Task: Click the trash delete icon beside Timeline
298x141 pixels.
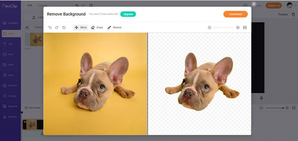Action: pyautogui.click(x=293, y=14)
